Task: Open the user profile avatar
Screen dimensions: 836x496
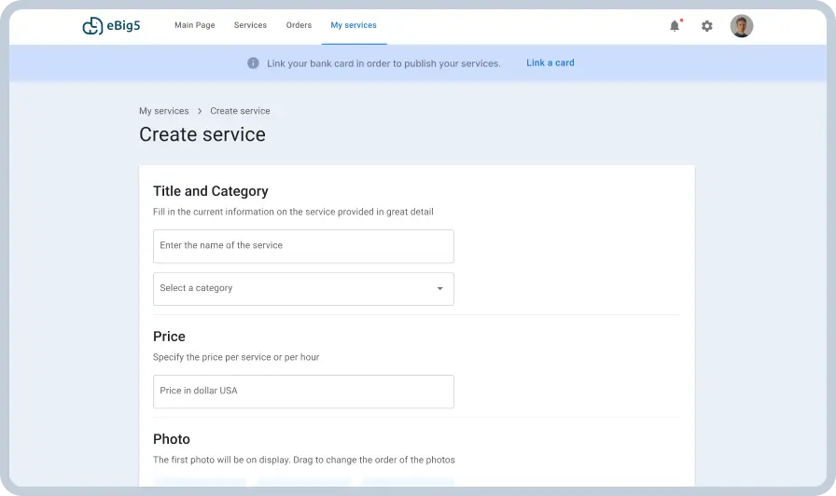Action: (x=742, y=25)
